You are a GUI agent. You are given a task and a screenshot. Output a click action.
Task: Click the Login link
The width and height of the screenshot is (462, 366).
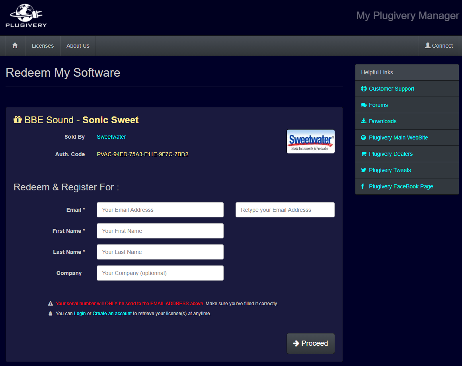tap(80, 313)
